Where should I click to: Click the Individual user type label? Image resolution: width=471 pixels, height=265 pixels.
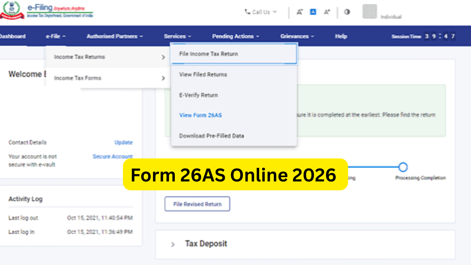[x=391, y=17]
